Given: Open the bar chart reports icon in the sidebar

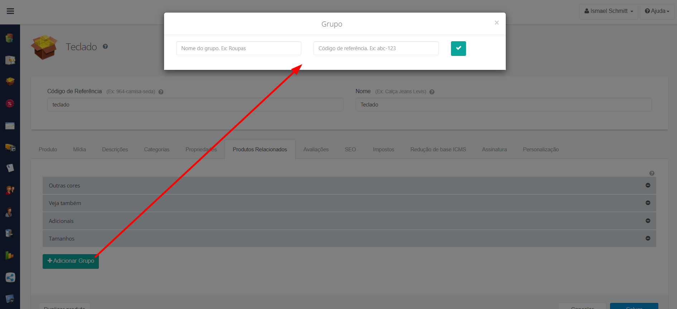Looking at the screenshot, I should point(10,255).
